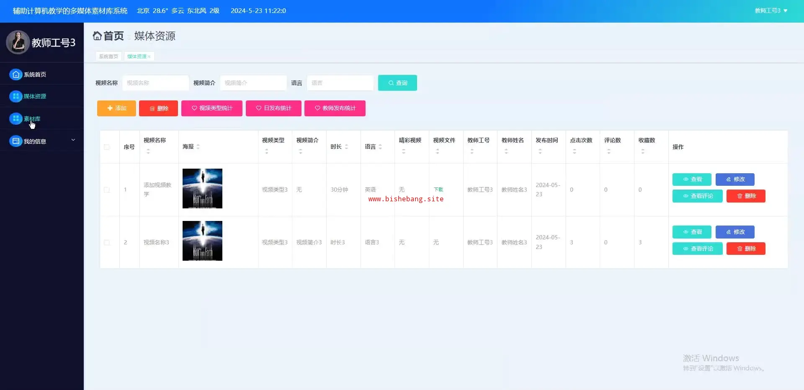The width and height of the screenshot is (804, 390).
Task: Open the 教师工号3 user dropdown at top right
Action: click(771, 11)
